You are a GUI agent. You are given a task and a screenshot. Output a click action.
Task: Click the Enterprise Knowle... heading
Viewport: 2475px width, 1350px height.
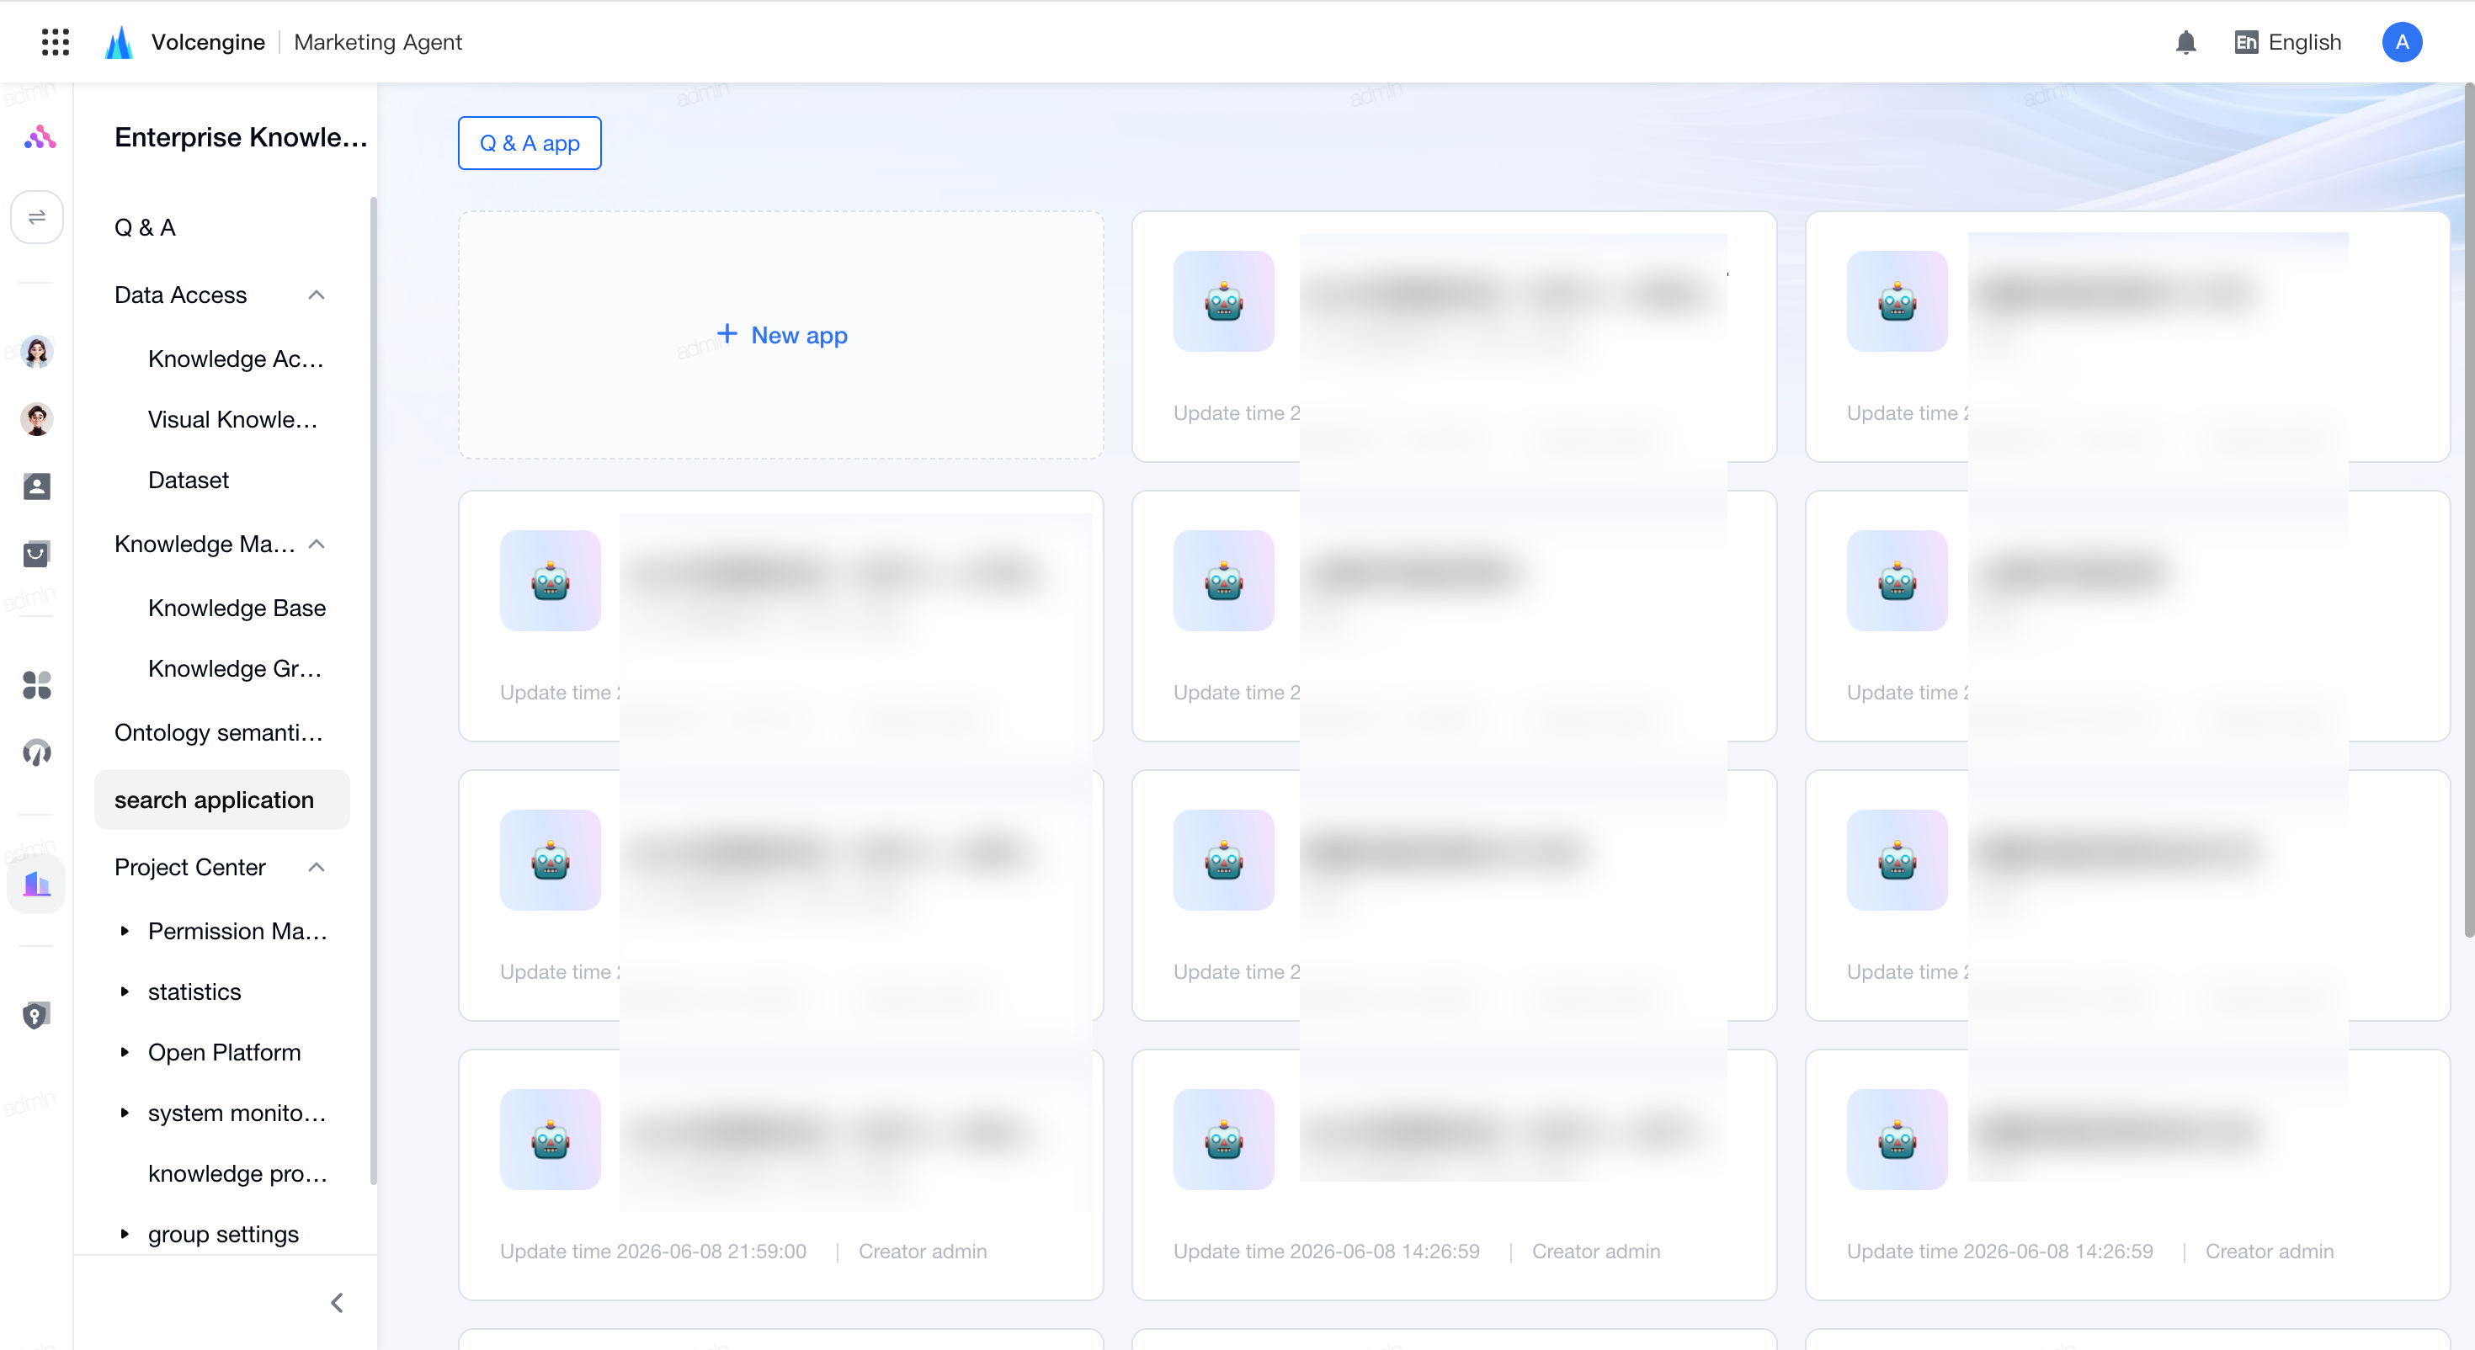point(241,137)
